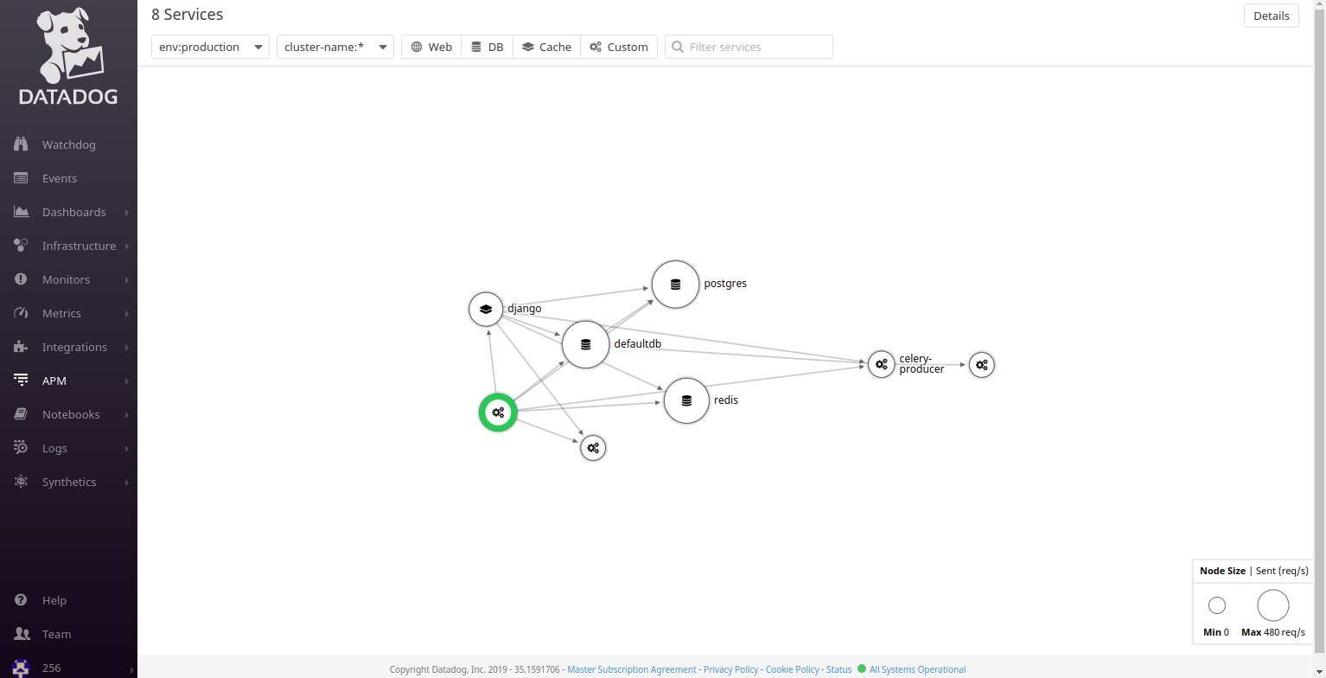Select the postgres database node on the map
1326x678 pixels.
(675, 284)
